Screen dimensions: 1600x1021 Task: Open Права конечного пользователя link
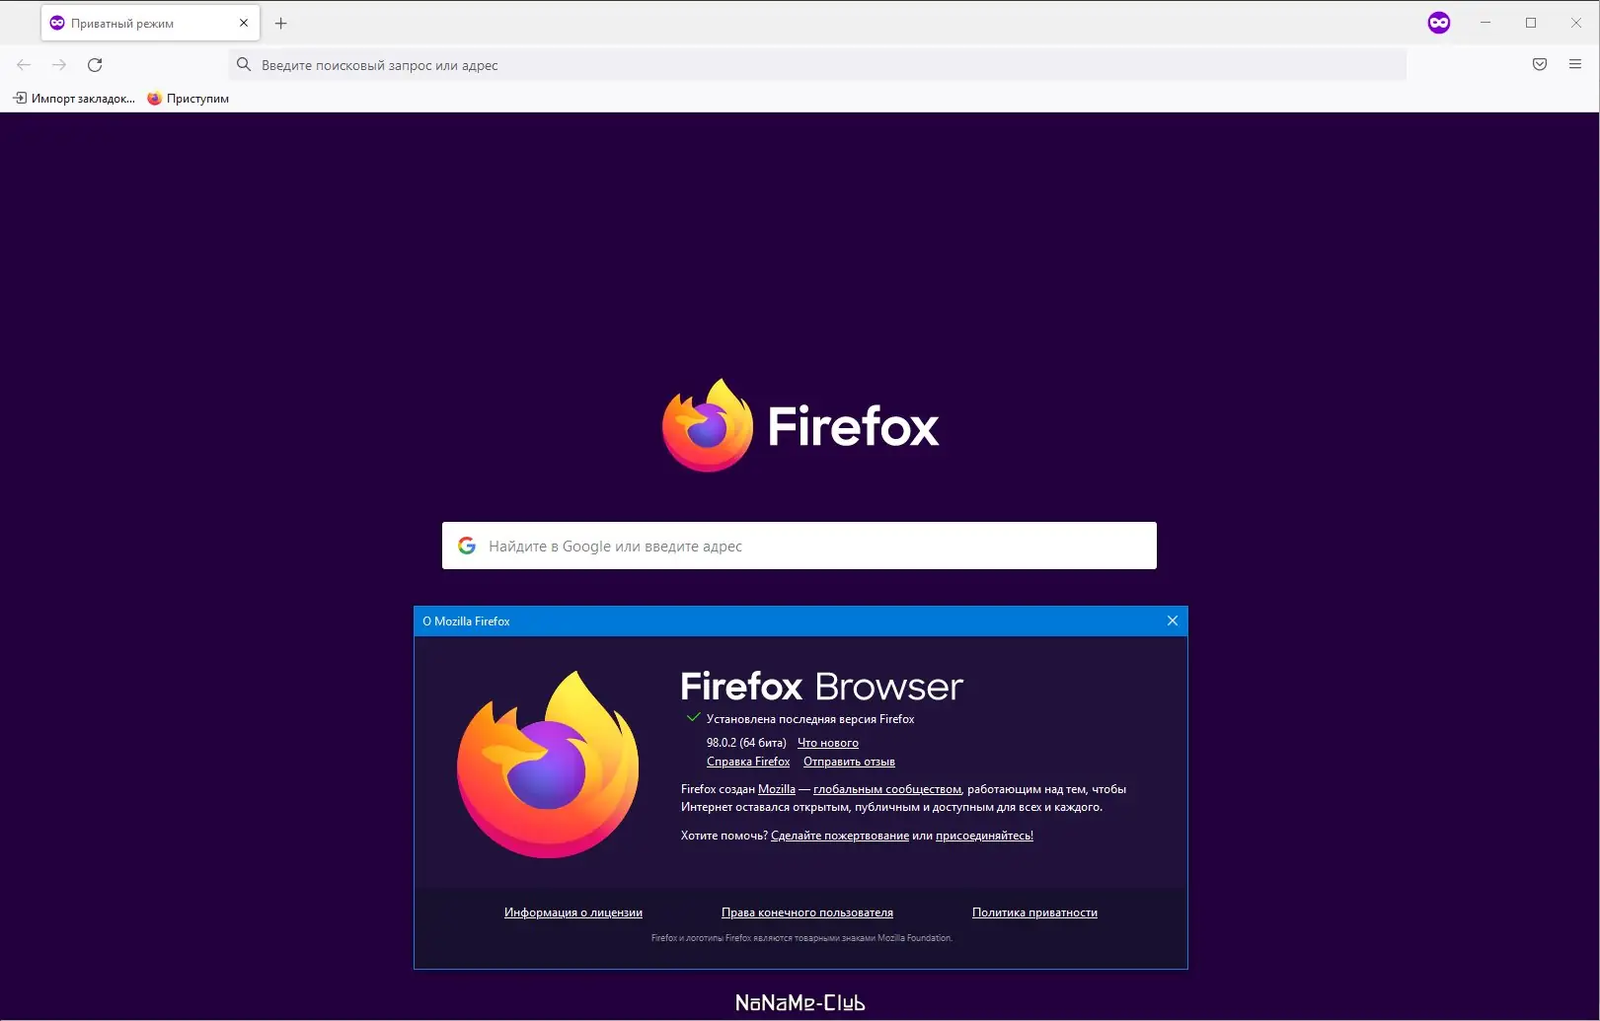[807, 912]
